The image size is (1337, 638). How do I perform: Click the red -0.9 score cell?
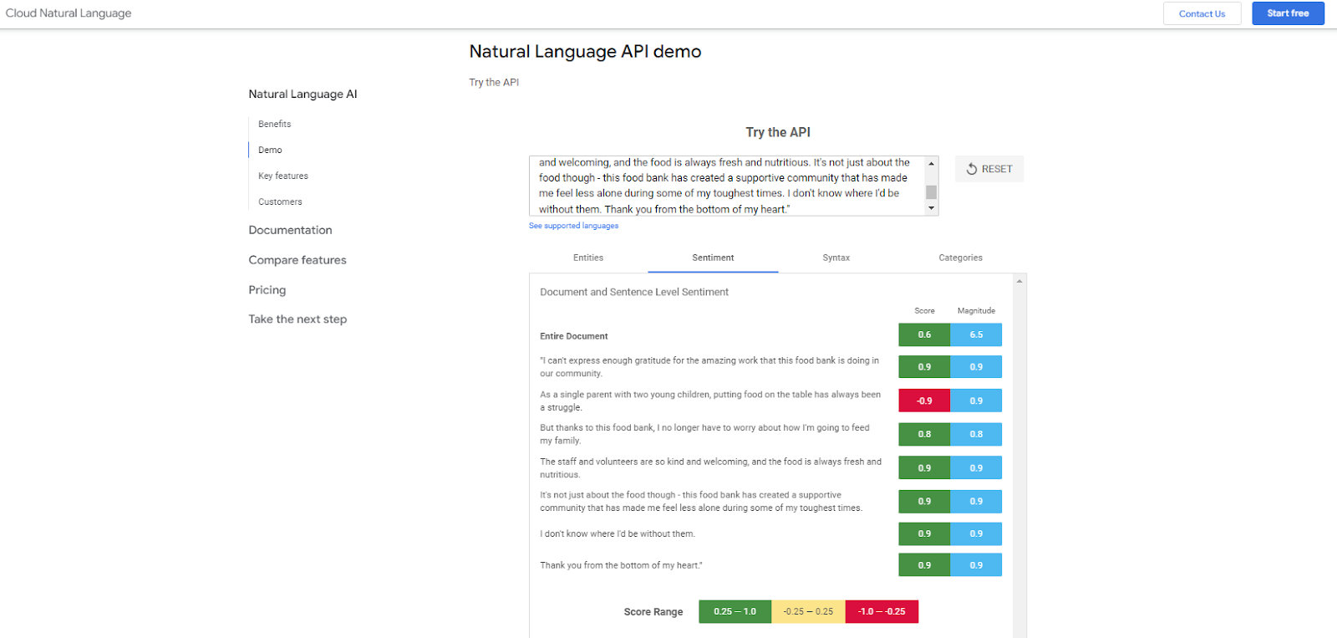point(924,401)
